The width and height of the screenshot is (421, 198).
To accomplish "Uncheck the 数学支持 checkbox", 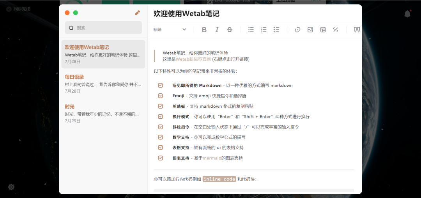I will (x=160, y=137).
